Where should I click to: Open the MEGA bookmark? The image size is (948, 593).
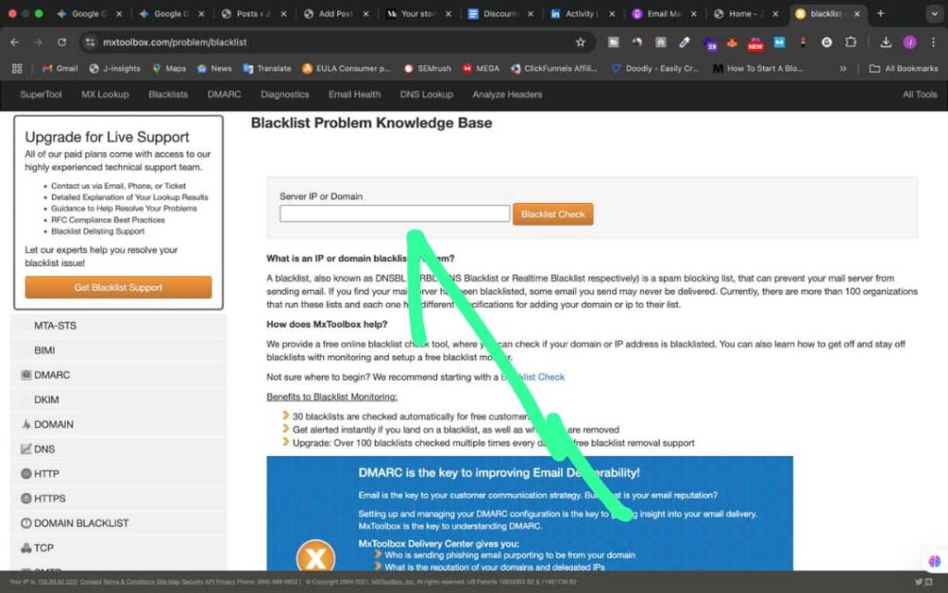pos(481,69)
